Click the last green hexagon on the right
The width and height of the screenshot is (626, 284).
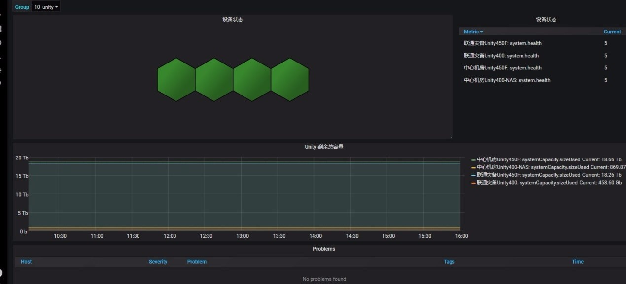click(x=290, y=80)
